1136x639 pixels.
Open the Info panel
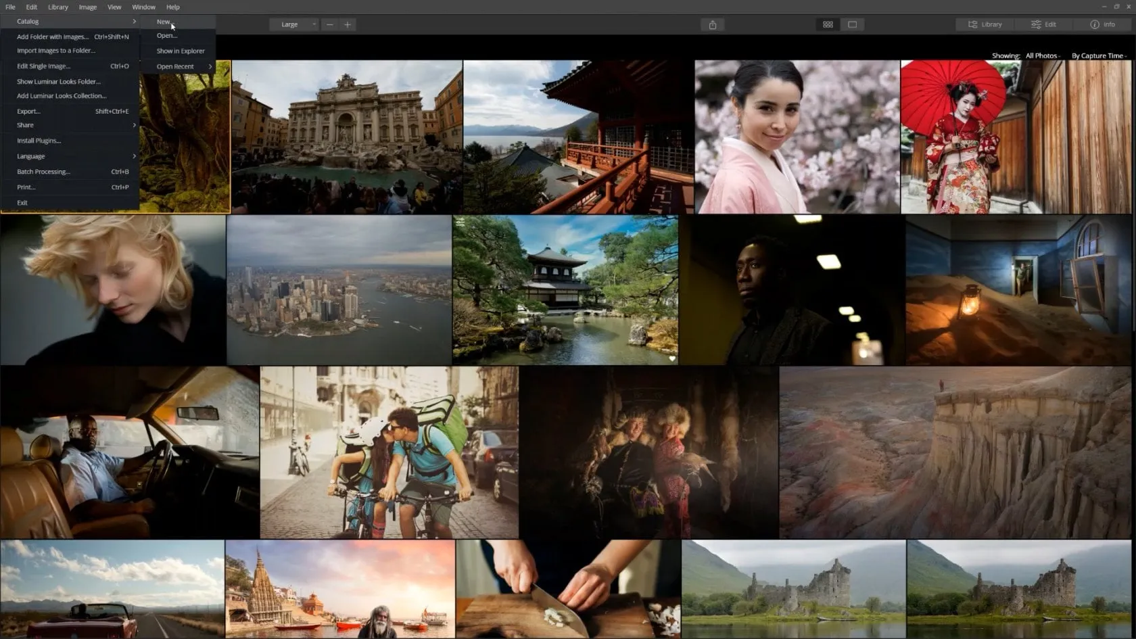pyautogui.click(x=1102, y=24)
